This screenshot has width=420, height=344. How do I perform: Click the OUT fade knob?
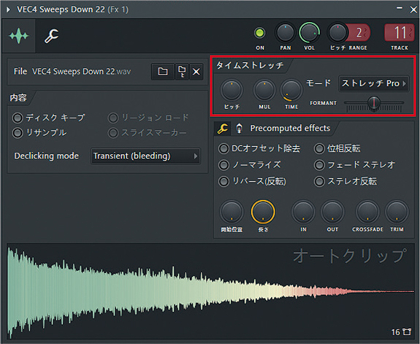332,212
